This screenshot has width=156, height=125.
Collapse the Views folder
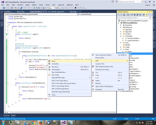click(121, 49)
